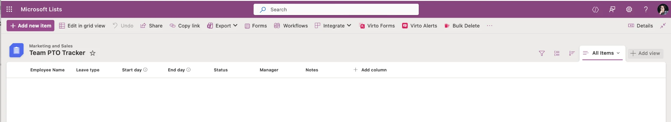
Task: Open Virto Forms
Action: click(x=377, y=26)
